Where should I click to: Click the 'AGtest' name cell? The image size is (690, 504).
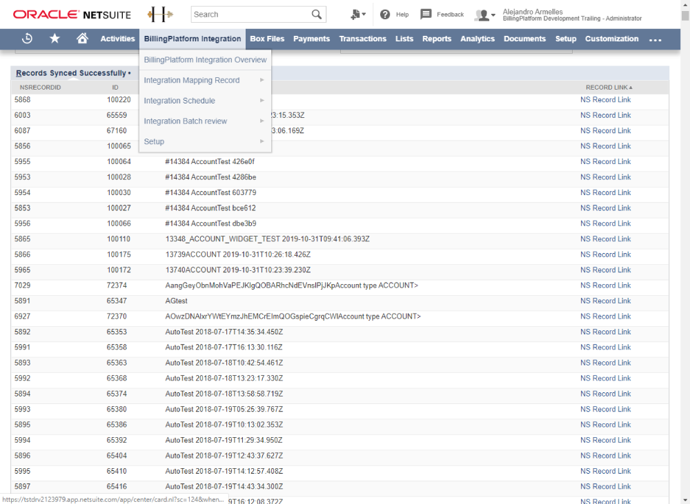[177, 301]
